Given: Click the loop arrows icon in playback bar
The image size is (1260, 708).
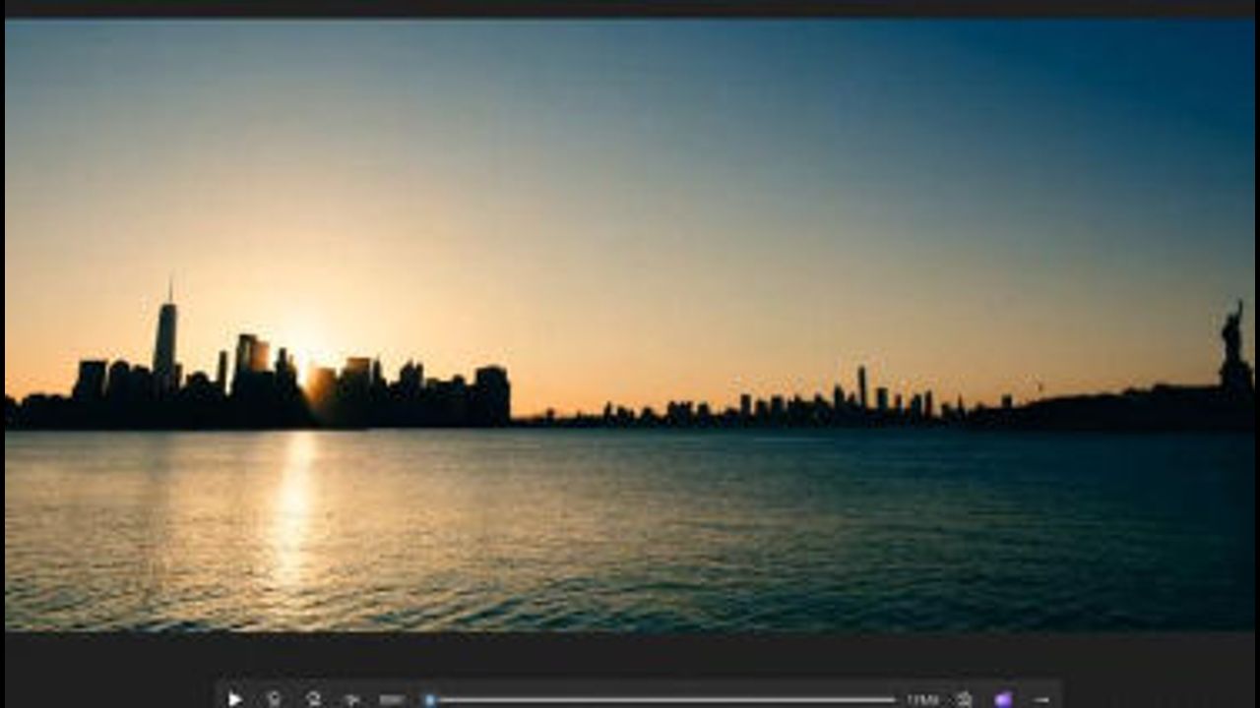Looking at the screenshot, I should pyautogui.click(x=313, y=699).
